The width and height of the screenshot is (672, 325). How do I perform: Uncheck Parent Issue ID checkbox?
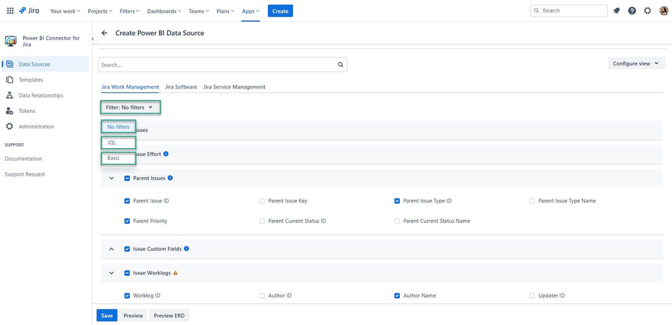coord(127,201)
